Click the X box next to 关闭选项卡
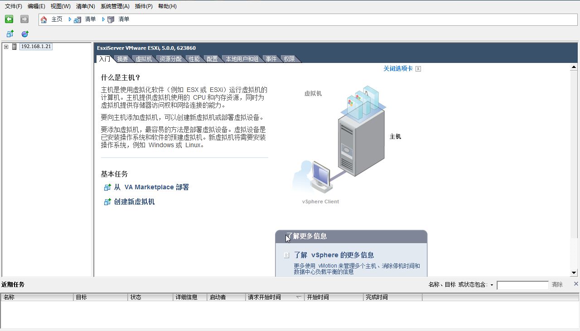The height and width of the screenshot is (331, 580). point(418,69)
